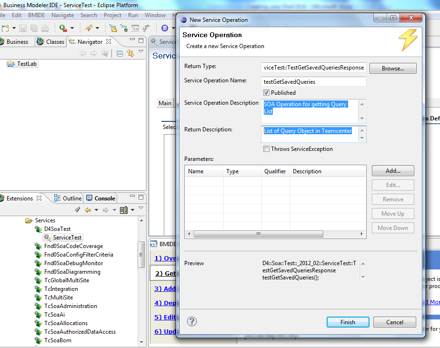Uncheck the Published checkbox
440x348 pixels.
click(x=266, y=93)
